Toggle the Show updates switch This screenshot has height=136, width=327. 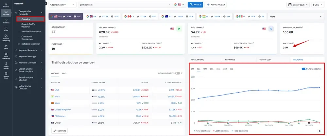tap(304, 69)
